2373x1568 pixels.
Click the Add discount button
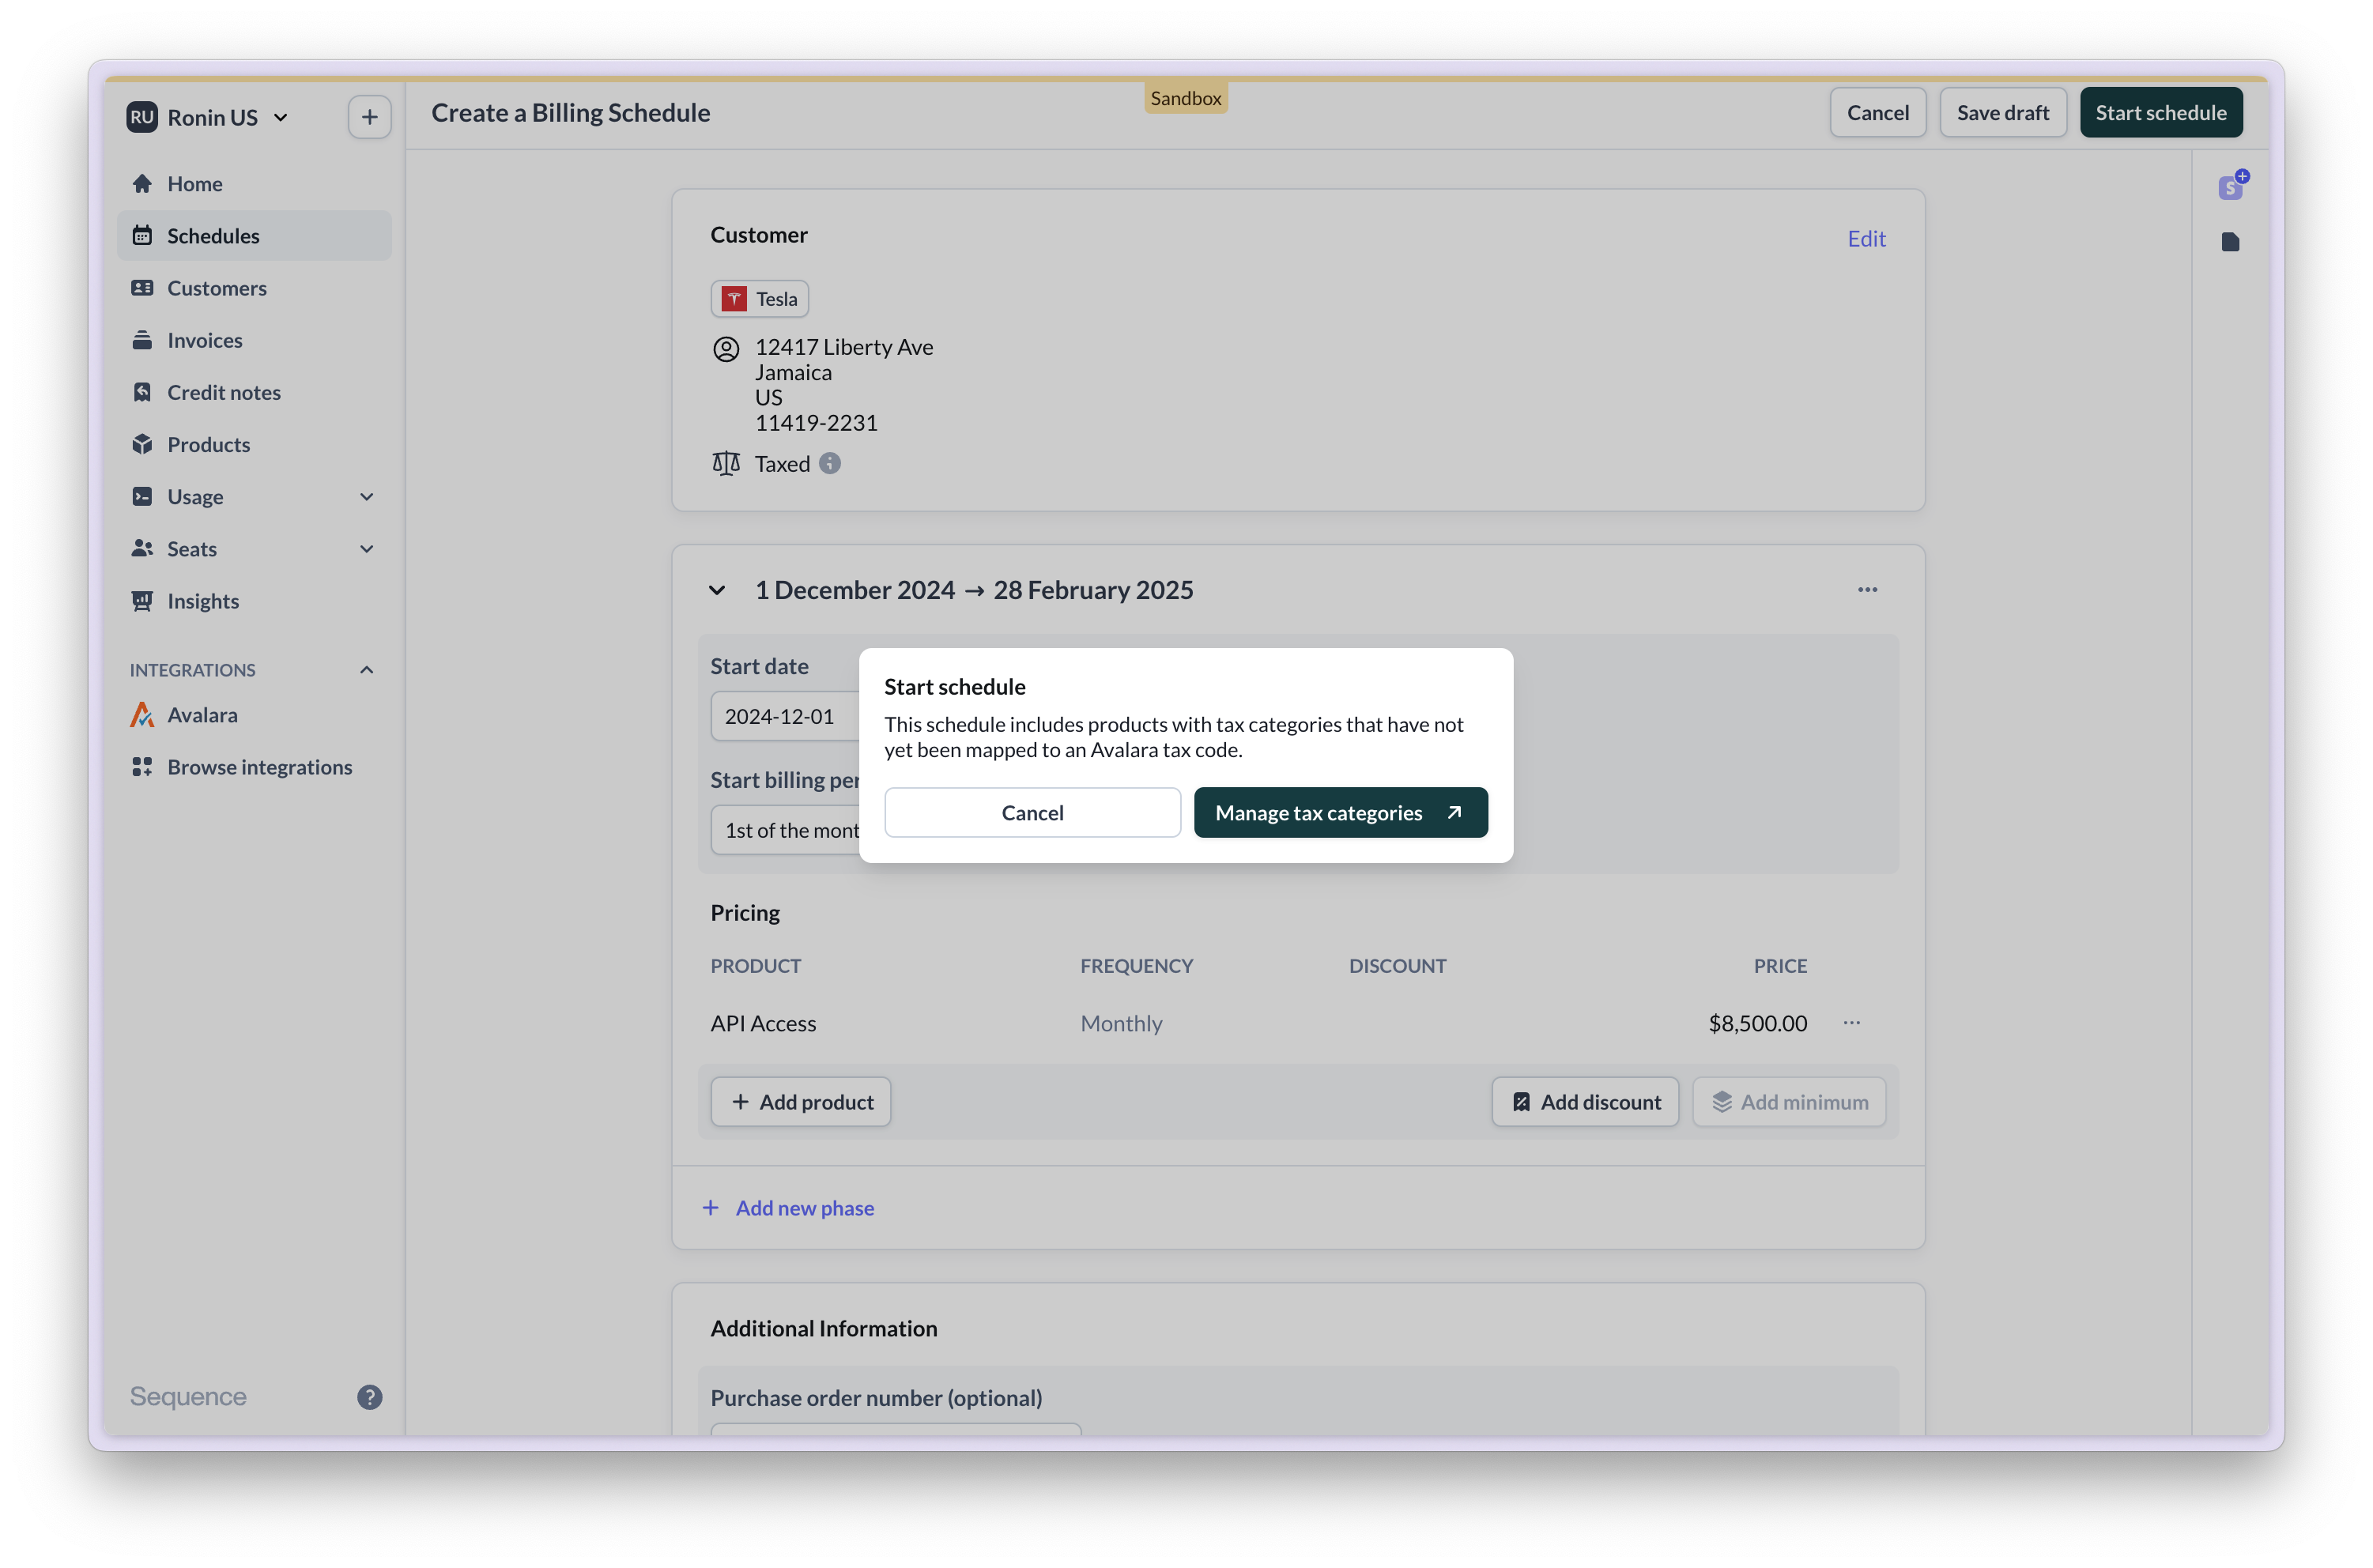tap(1585, 1102)
